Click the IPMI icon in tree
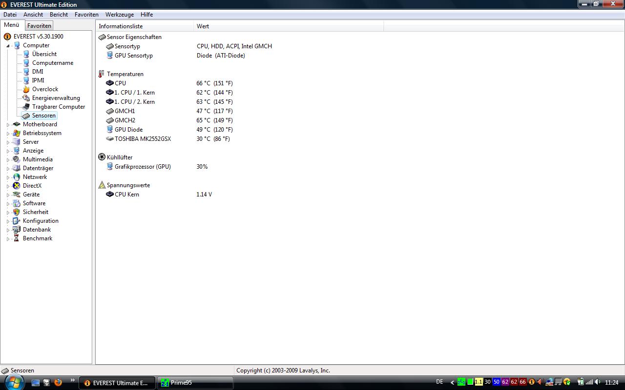 click(26, 80)
